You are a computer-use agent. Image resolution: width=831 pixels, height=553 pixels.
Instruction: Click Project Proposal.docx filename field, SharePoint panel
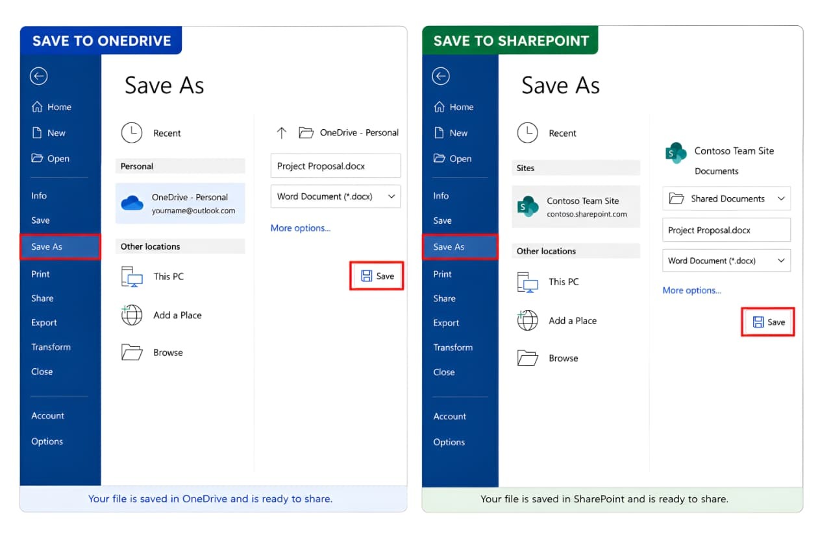[726, 230]
